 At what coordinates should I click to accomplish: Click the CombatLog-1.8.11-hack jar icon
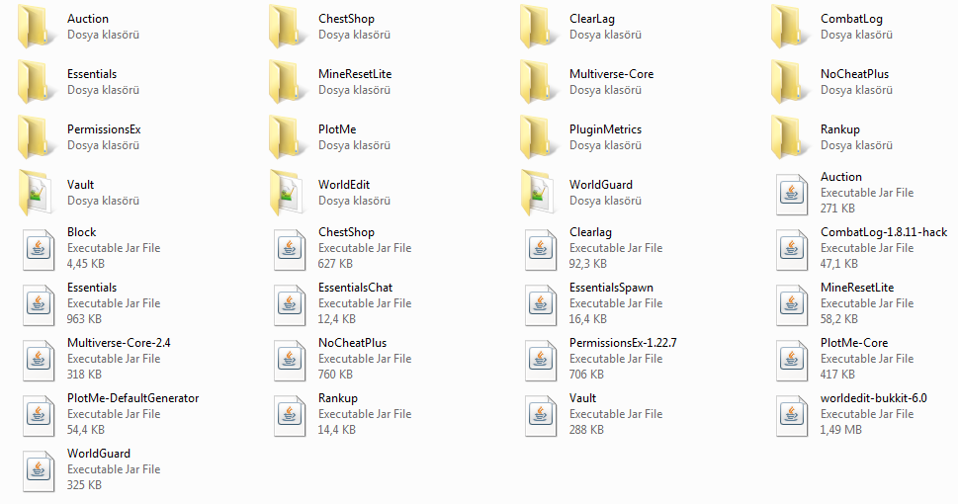[x=792, y=250]
